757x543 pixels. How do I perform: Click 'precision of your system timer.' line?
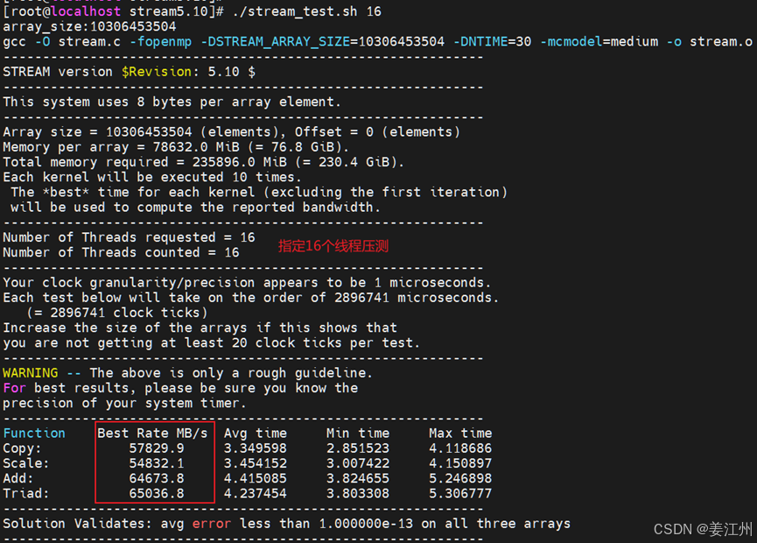(124, 403)
